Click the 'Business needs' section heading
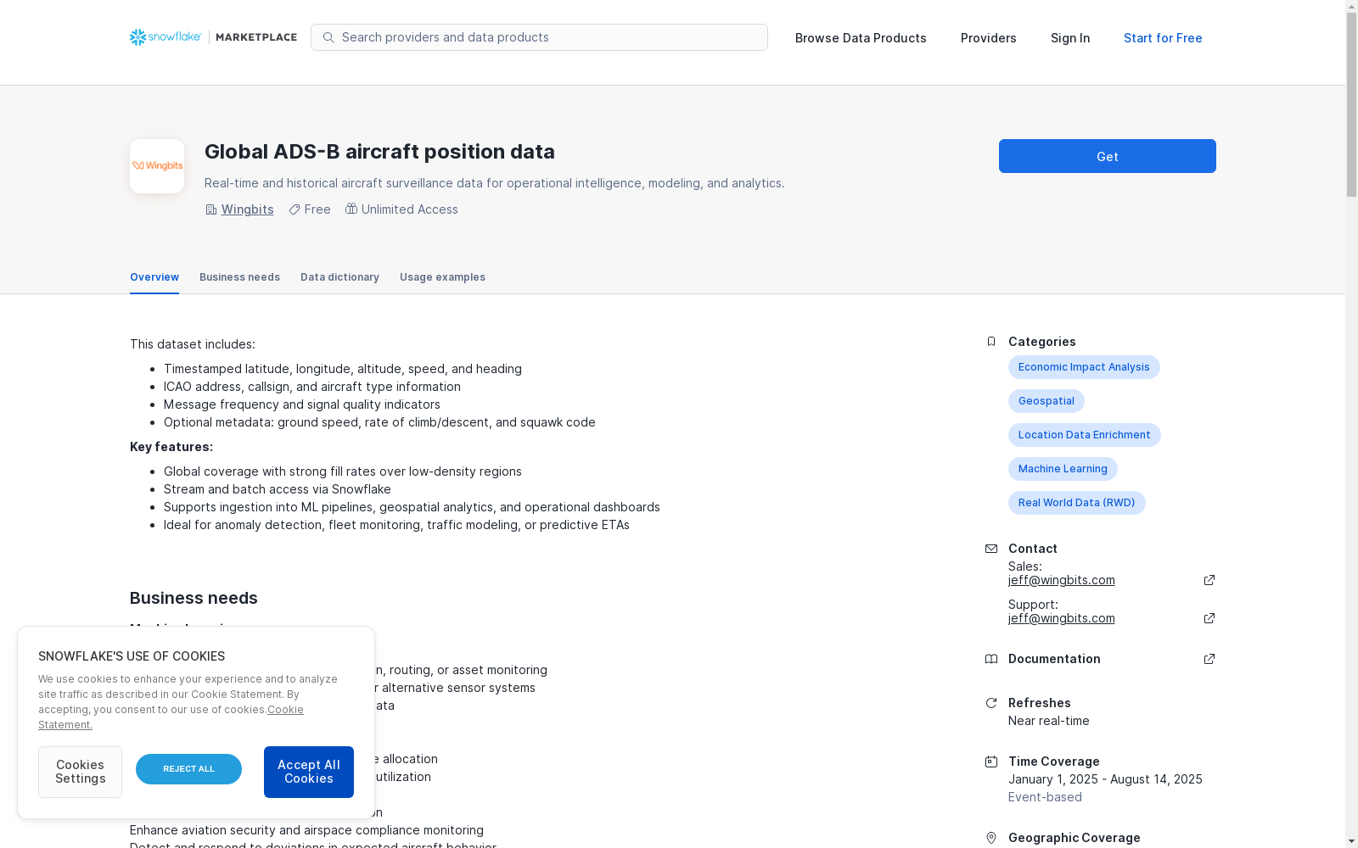1358x848 pixels. tap(194, 598)
